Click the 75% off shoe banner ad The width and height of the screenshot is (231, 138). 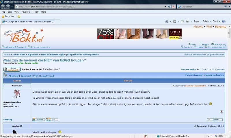[x=139, y=34]
